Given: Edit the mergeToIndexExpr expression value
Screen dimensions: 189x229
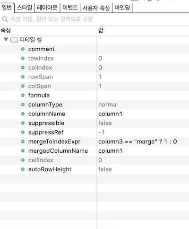Looking at the screenshot, I should (x=143, y=141).
